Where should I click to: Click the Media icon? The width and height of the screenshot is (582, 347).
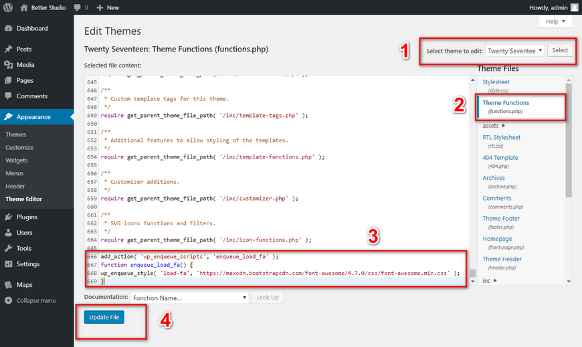tap(8, 65)
